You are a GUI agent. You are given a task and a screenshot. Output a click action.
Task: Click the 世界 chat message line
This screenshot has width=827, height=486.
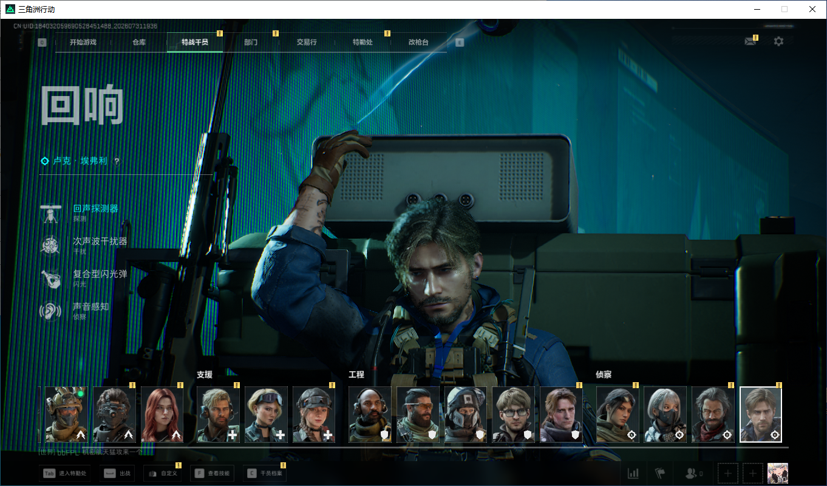point(90,452)
